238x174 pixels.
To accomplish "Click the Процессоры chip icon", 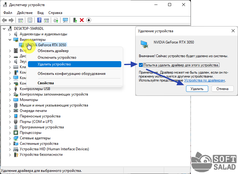I will (x=16, y=133).
